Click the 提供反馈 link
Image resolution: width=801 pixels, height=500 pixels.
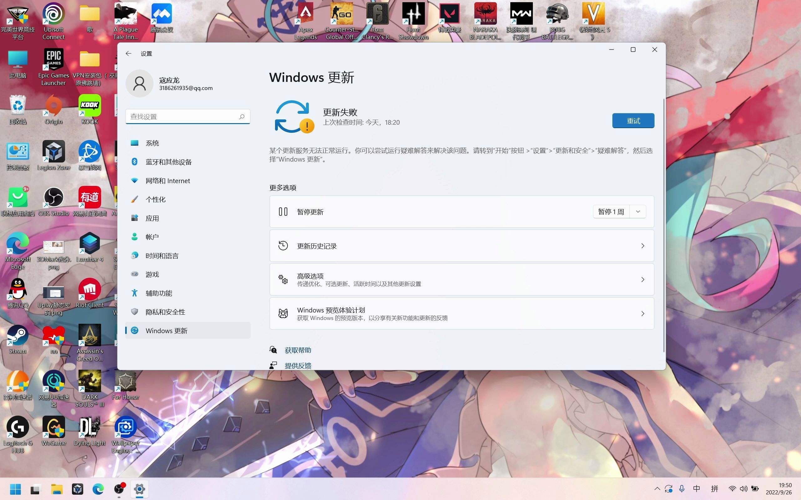pyautogui.click(x=298, y=366)
